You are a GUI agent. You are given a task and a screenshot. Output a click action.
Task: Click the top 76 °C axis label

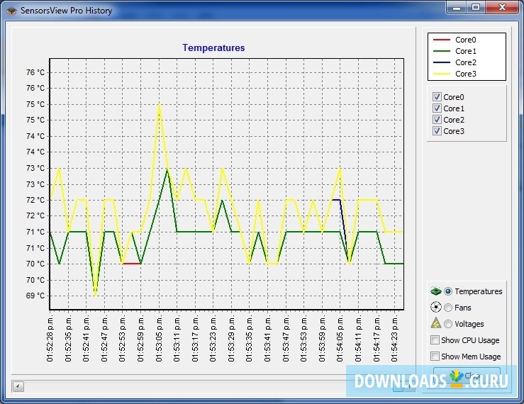click(x=35, y=72)
